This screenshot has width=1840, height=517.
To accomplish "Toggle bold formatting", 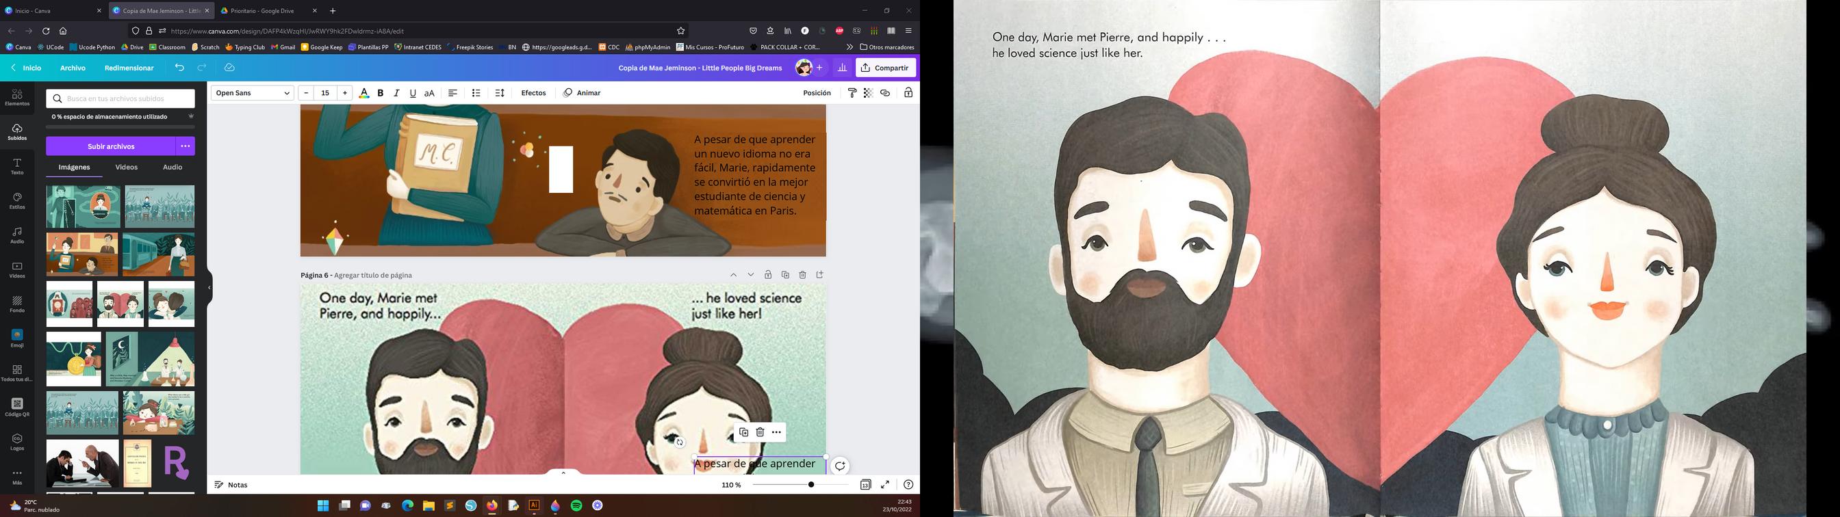I will coord(381,93).
